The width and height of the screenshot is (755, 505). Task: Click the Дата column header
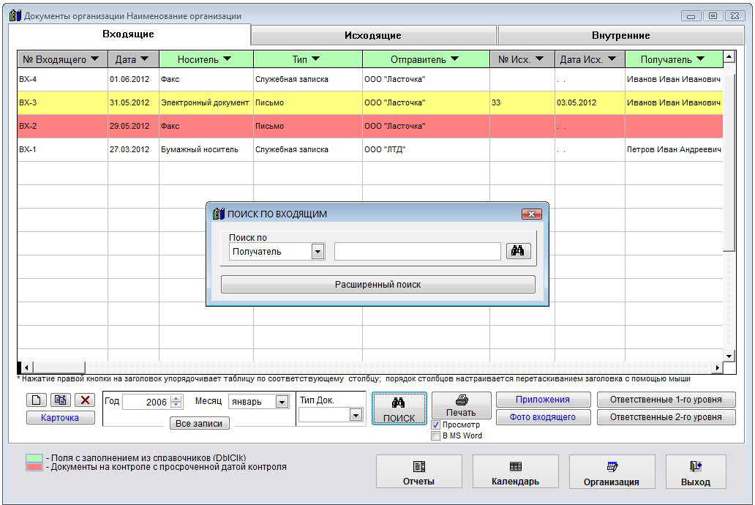click(134, 59)
